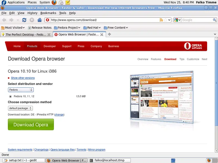Open Changelogs link
This screenshot has height=163, width=218.
pyautogui.click(x=41, y=150)
